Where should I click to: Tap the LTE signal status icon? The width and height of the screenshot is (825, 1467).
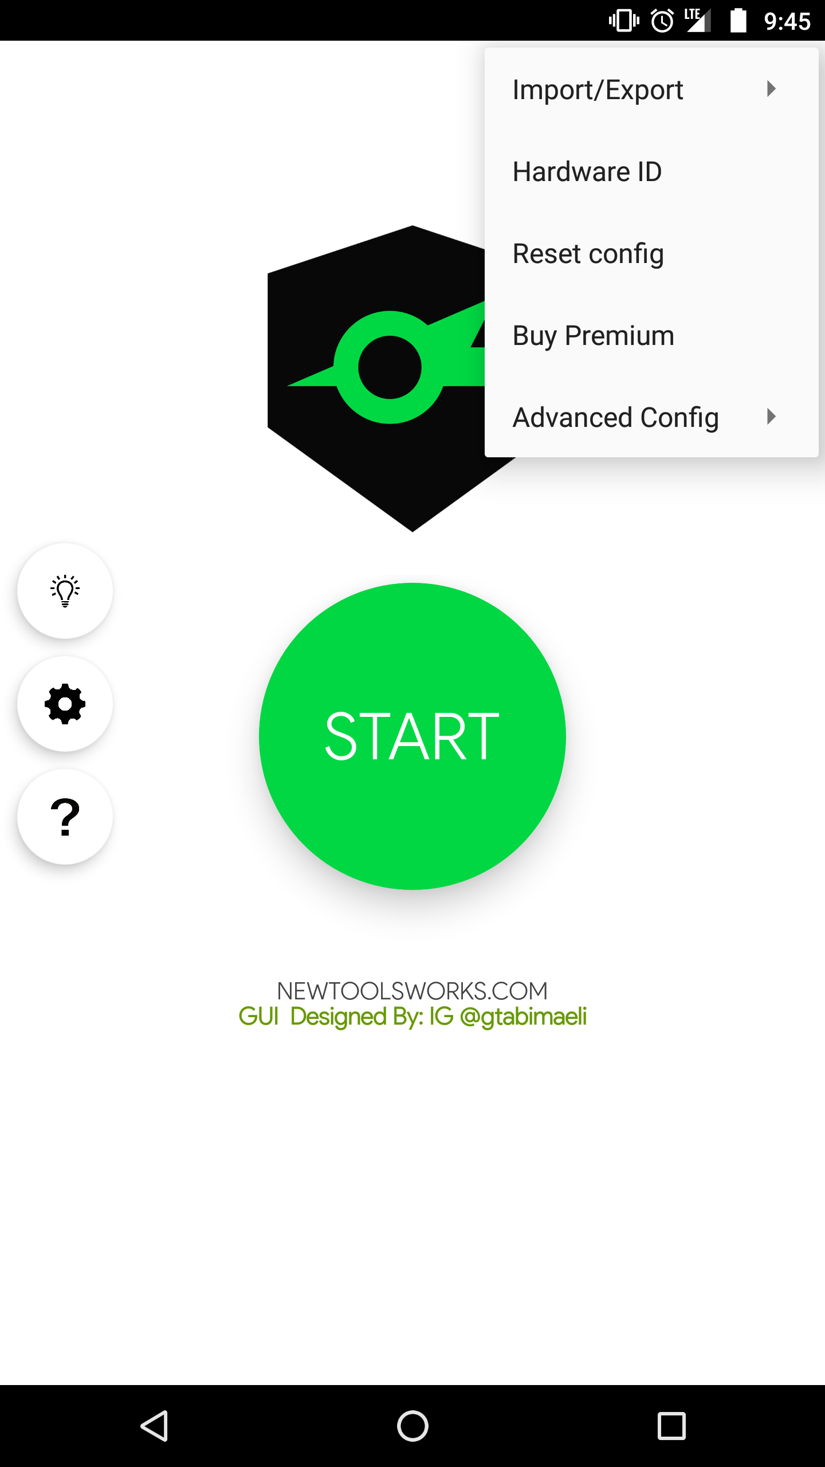click(x=698, y=21)
